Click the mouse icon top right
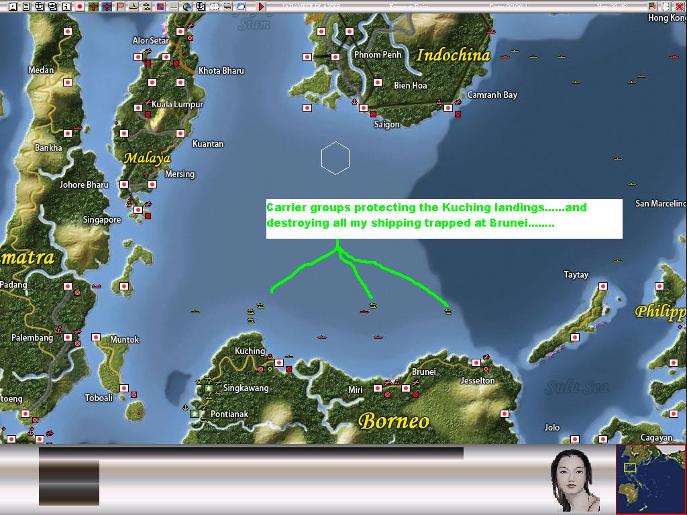The width and height of the screenshot is (687, 515). point(666,7)
